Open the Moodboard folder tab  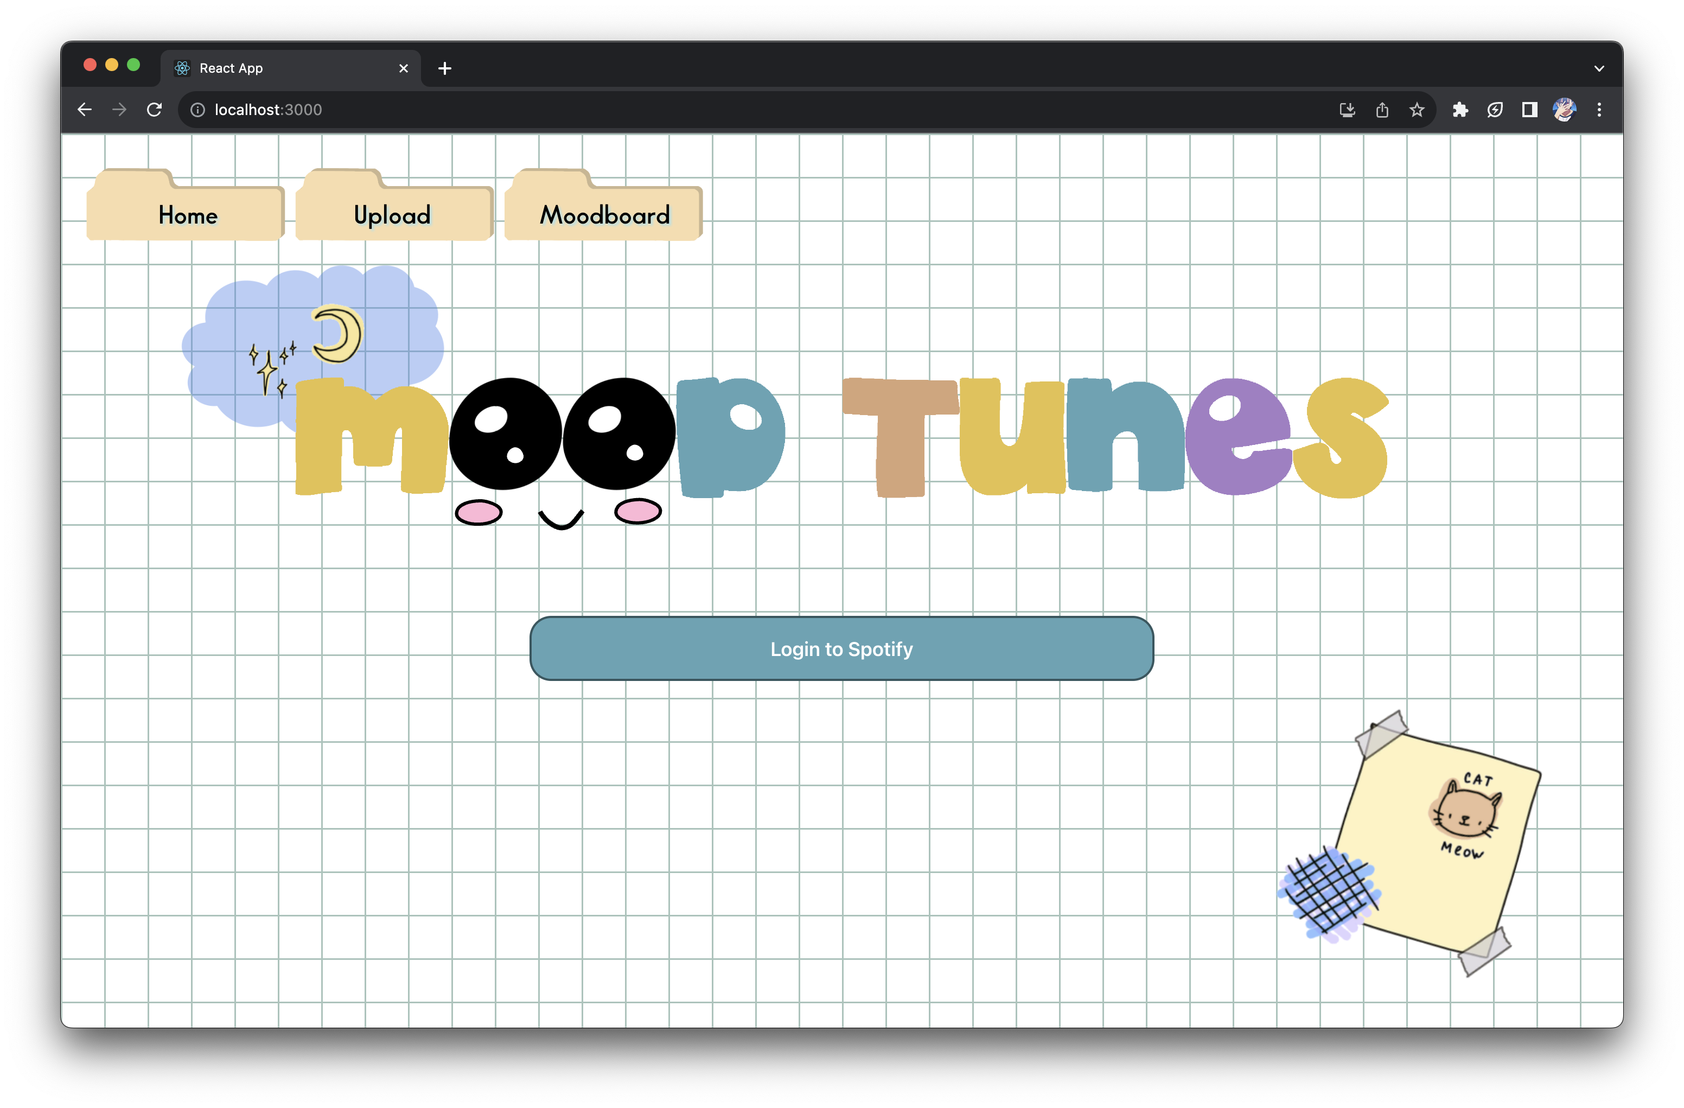[604, 214]
